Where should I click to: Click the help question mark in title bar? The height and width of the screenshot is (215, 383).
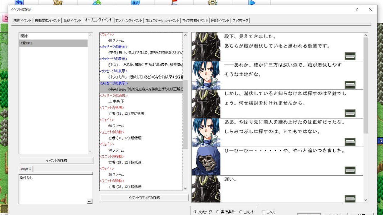click(x=357, y=9)
